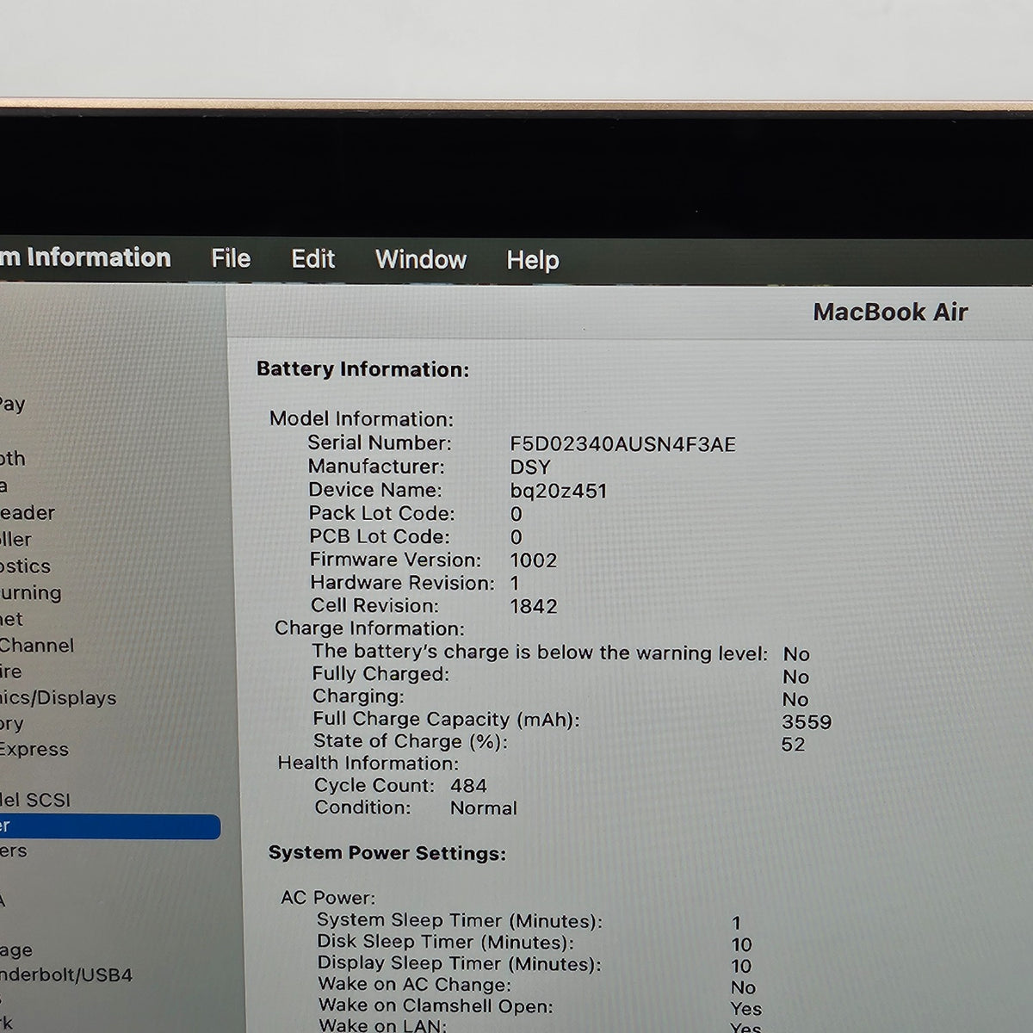Screen dimensions: 1033x1033
Task: Click the "Serial Number:" label
Action: pyautogui.click(x=380, y=443)
